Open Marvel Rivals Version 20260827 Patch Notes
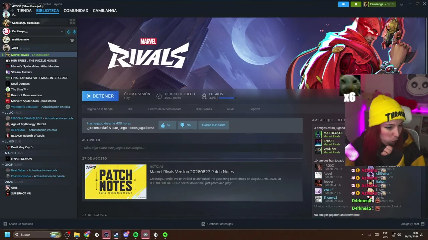The height and width of the screenshot is (240, 428). [x=192, y=172]
